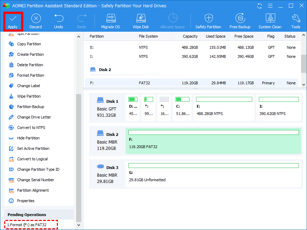Open the Free Backup tool
The height and width of the screenshot is (230, 307).
click(x=240, y=21)
